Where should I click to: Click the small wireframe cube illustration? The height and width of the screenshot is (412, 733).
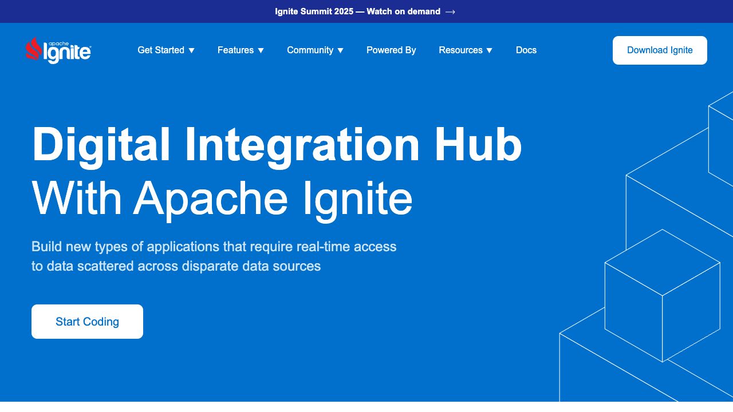point(662,296)
